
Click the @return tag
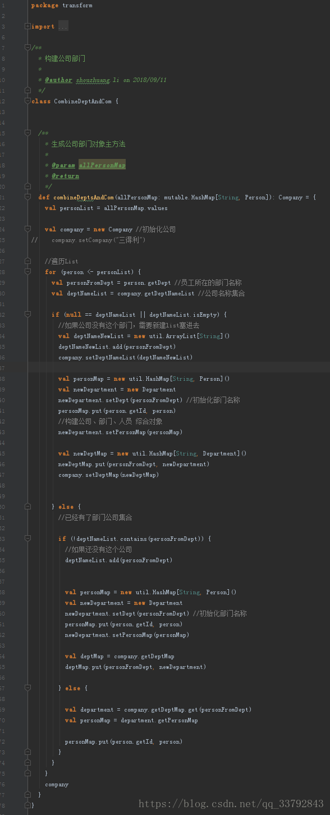[65, 176]
